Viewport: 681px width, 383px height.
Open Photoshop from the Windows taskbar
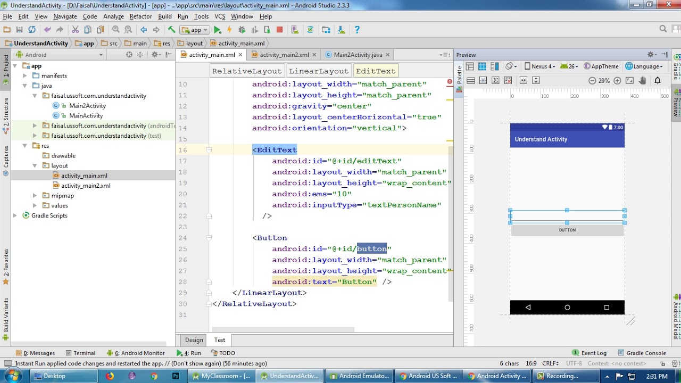click(176, 376)
